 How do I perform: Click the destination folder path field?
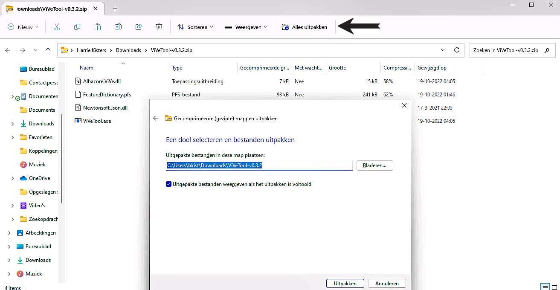[x=259, y=165]
